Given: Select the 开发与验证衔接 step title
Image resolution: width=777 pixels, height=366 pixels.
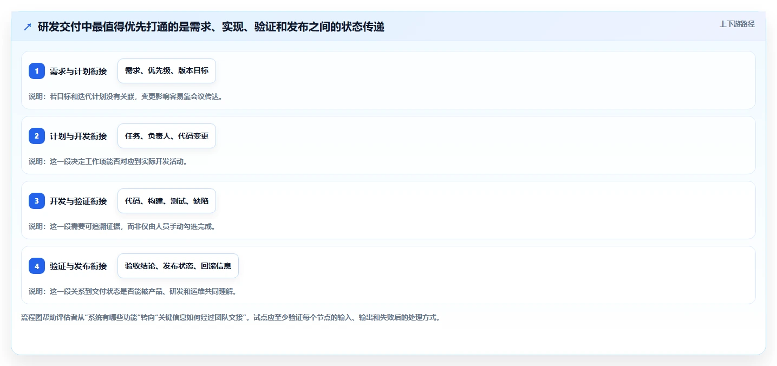Looking at the screenshot, I should tap(78, 201).
